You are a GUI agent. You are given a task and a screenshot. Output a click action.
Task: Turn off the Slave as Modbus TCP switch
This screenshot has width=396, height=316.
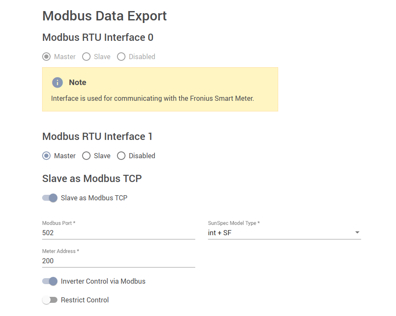tap(50, 198)
